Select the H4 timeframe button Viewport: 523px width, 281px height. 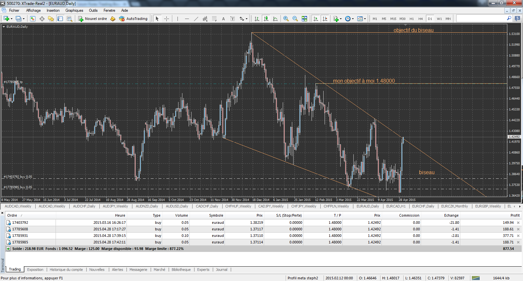tap(421, 19)
